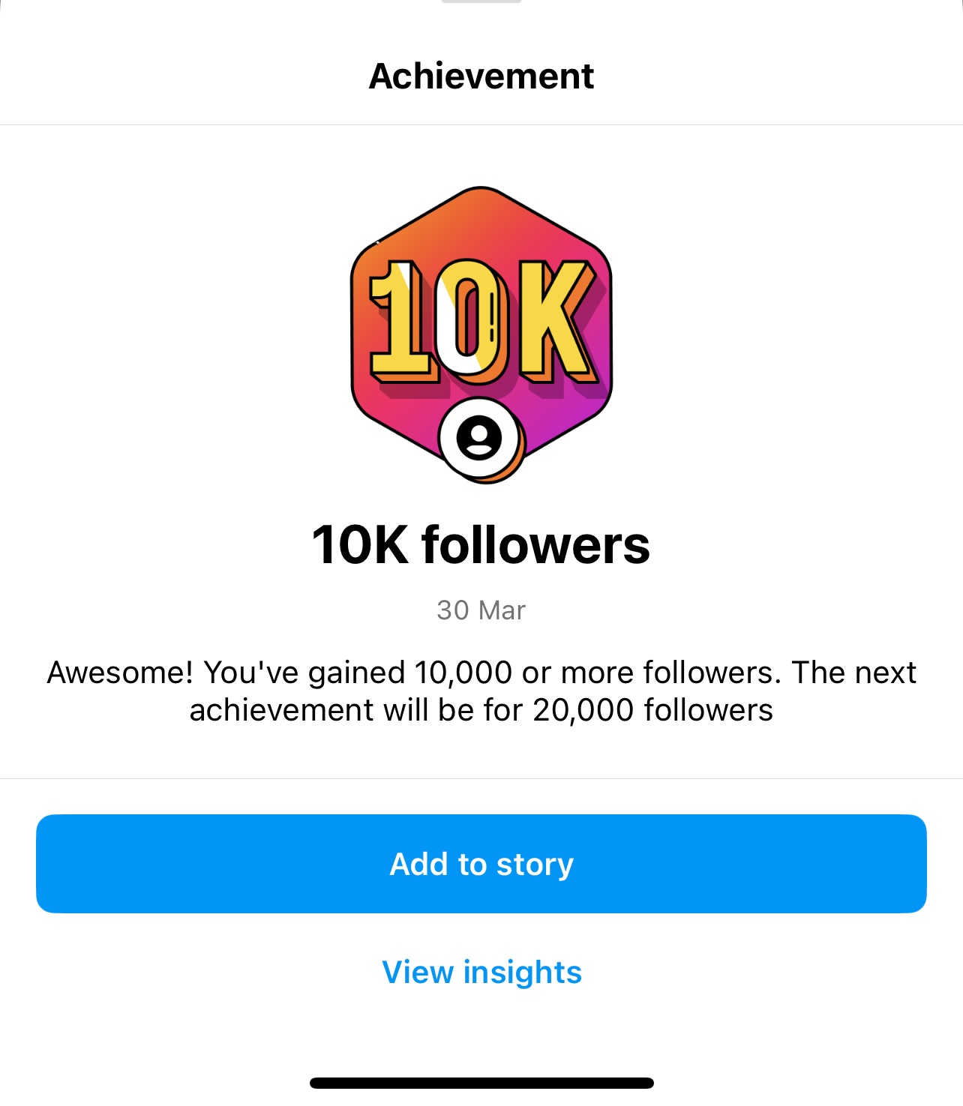Image resolution: width=963 pixels, height=1106 pixels.
Task: Tap the word "Awesome!" in the description
Action: coord(120,673)
